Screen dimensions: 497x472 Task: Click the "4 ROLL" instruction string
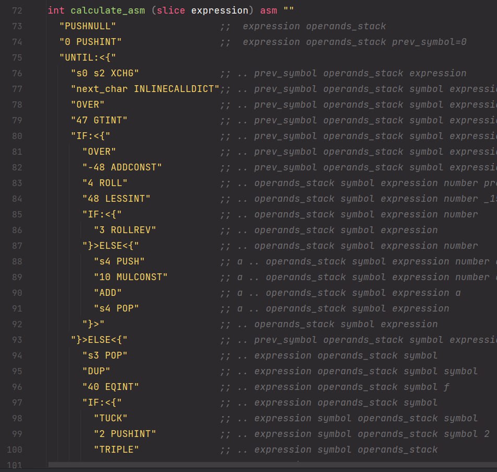point(105,183)
